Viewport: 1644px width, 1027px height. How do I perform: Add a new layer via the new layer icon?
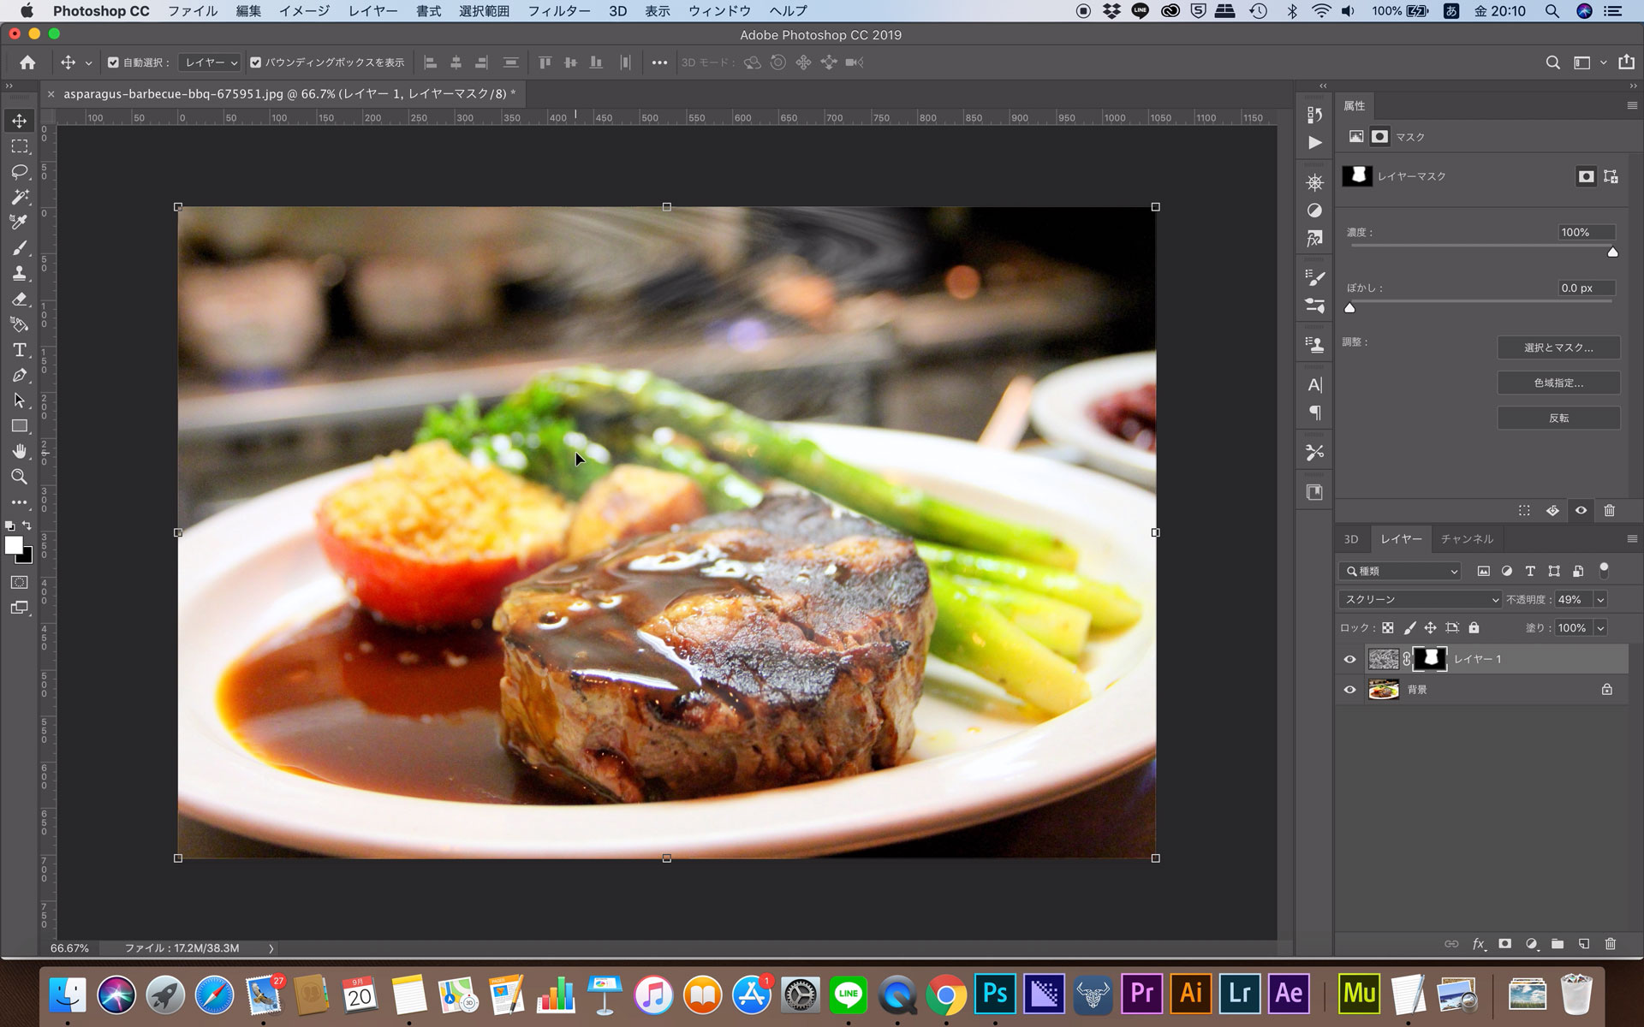1582,943
